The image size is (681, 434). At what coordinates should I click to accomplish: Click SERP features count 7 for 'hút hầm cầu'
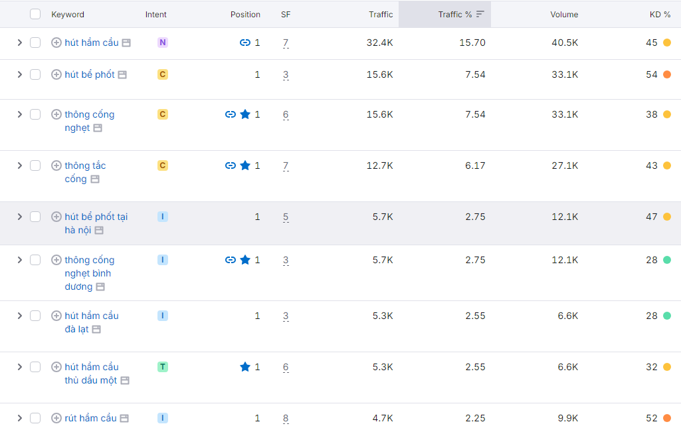point(286,43)
